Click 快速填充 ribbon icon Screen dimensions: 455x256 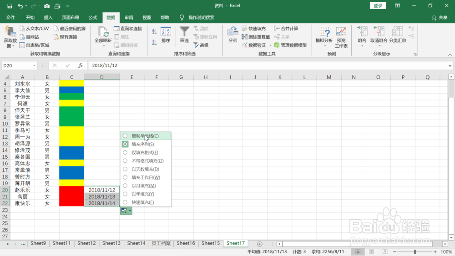245,28
